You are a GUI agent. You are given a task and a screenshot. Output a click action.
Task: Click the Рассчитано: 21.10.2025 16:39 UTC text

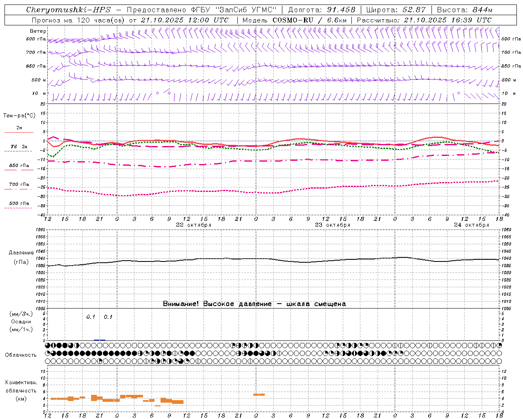click(x=424, y=20)
